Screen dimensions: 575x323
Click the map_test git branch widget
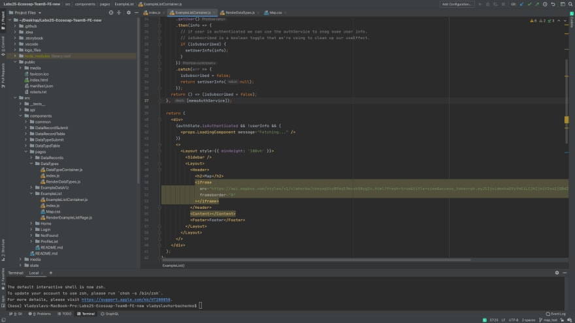(x=548, y=320)
